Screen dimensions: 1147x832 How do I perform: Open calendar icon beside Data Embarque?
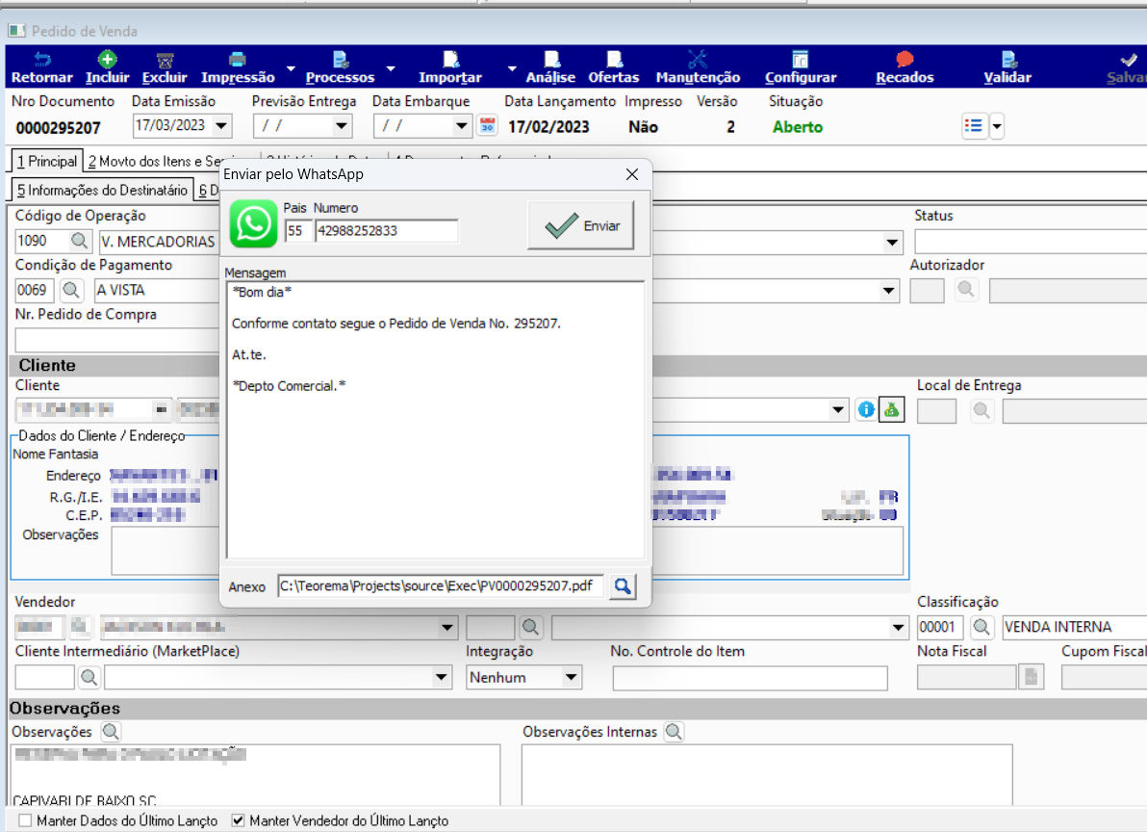[487, 126]
